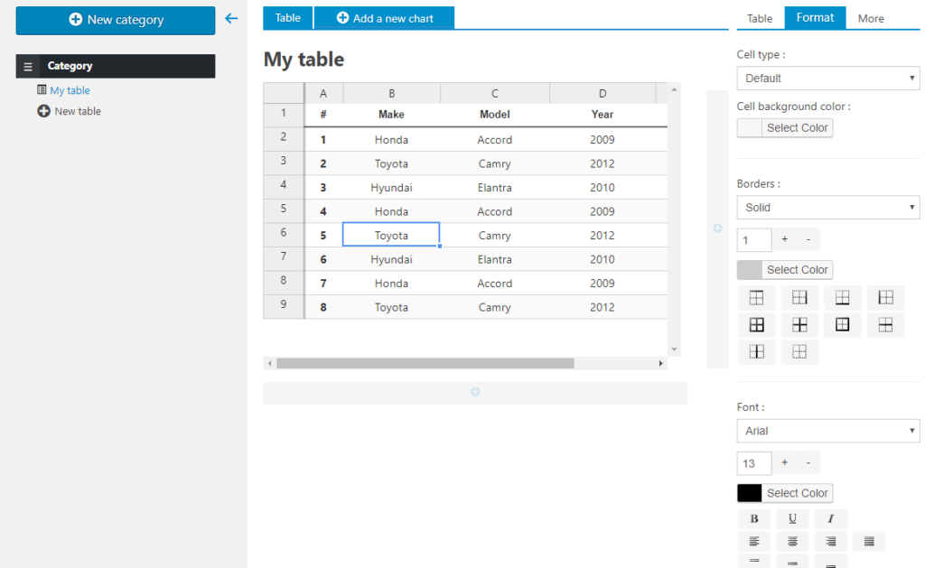Right-align text in the selected cell
Image resolution: width=925 pixels, height=568 pixels.
830,541
